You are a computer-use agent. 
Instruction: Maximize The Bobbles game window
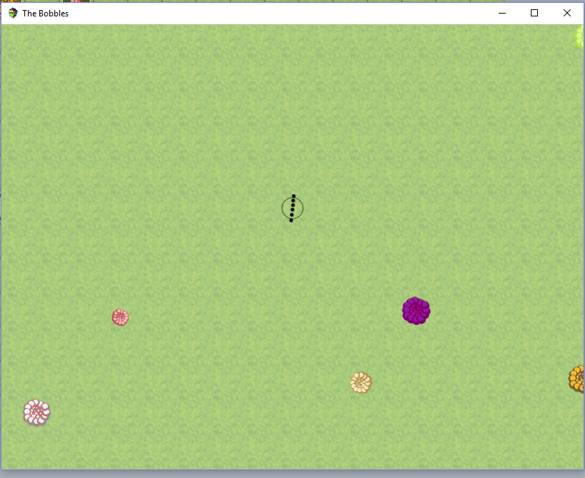[x=534, y=13]
